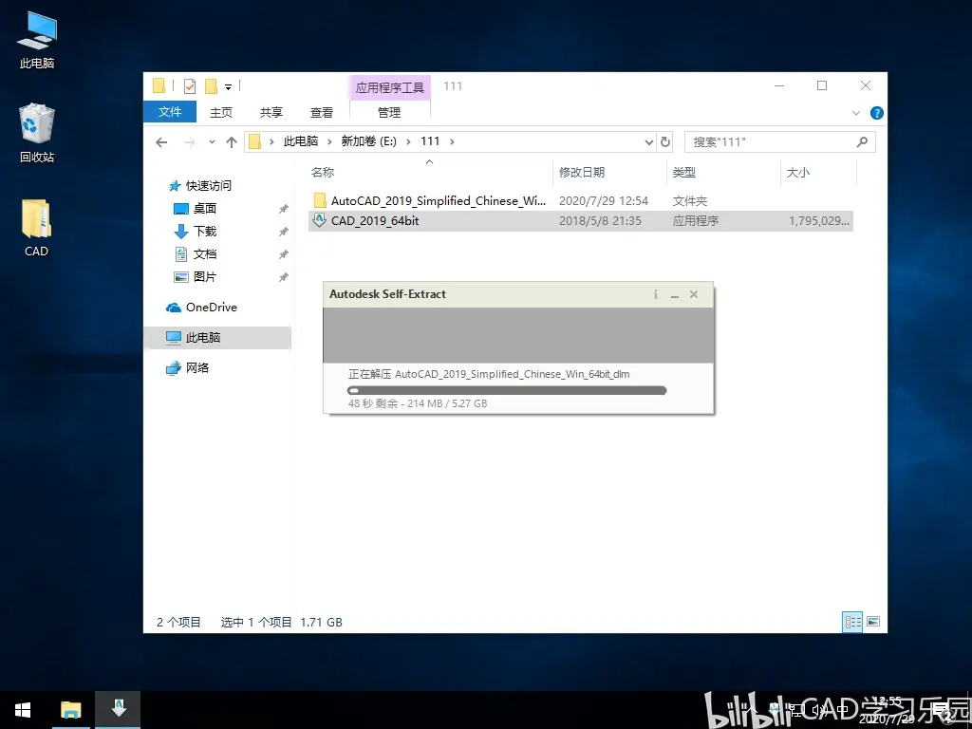This screenshot has width=972, height=729.
Task: Select the 回收站 recycle bin icon
Action: click(x=37, y=133)
